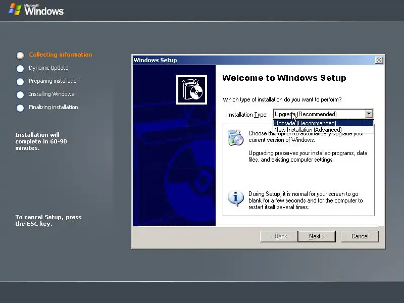Viewport: 404px width, 303px height.
Task: Click the 'Upgrading preserves your installed programs' paragraph
Action: tap(308, 156)
